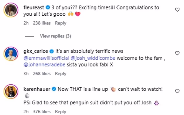Reply to gkx_carlos's comment
The height and width of the screenshot is (115, 184).
tap(61, 74)
